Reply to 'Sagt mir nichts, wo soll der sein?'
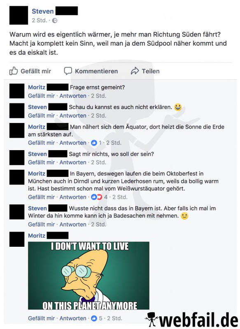Viewport: 240px width, 329px height. (x=73, y=162)
